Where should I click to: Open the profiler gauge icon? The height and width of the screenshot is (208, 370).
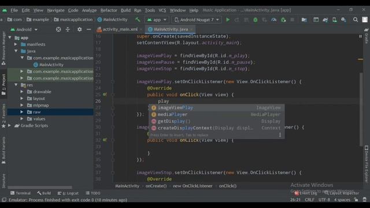tap(273, 20)
